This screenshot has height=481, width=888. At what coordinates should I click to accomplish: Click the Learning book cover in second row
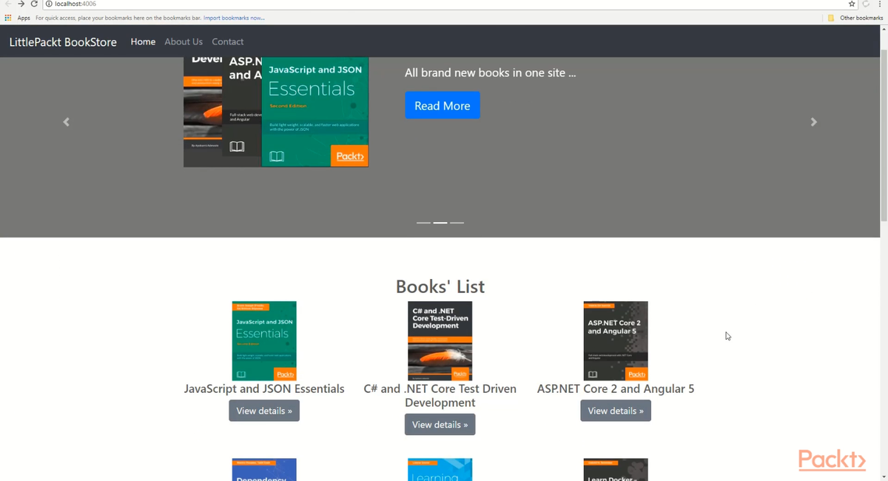coord(440,469)
